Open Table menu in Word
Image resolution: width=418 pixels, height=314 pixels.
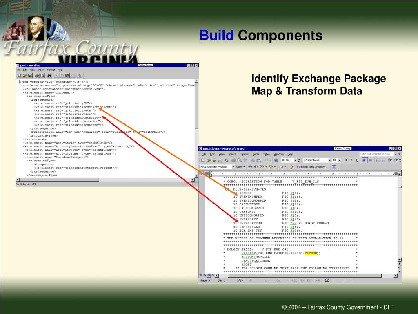(x=266, y=154)
